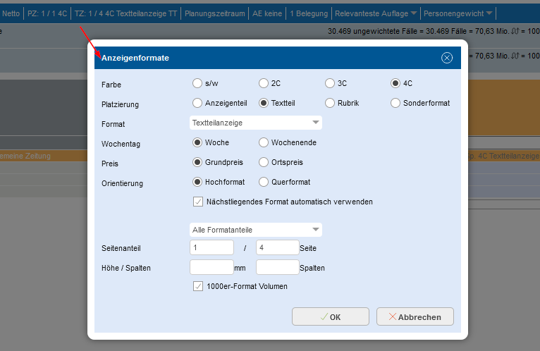This screenshot has height=351, width=540.
Task: Pick Anzeigenteil placement option
Action: (197, 103)
